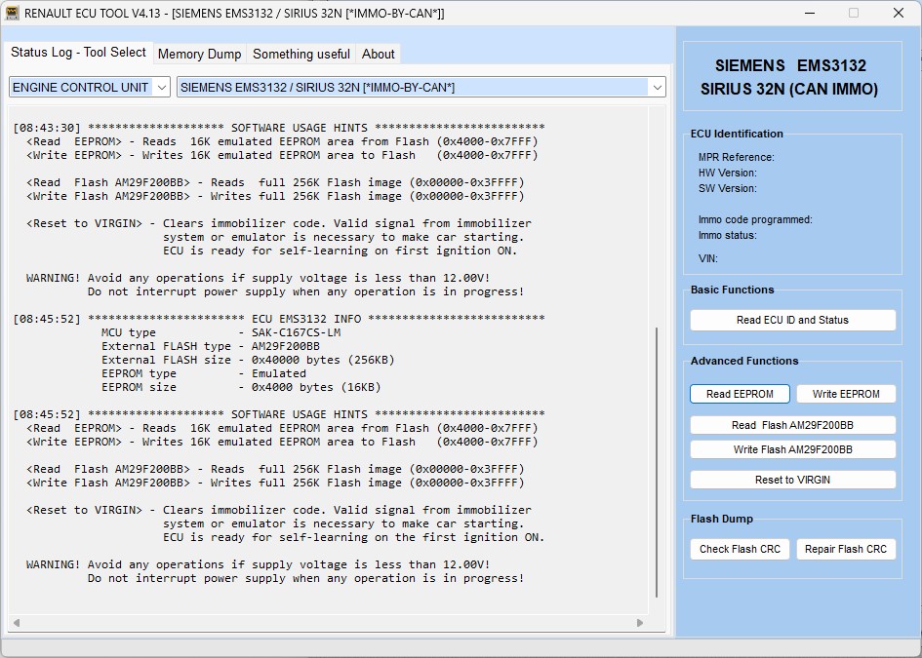This screenshot has height=658, width=922.
Task: Click the log's vertical scrollbar thumb
Action: (x=657, y=462)
